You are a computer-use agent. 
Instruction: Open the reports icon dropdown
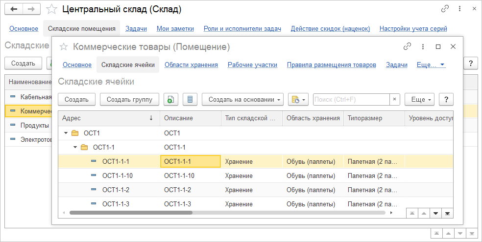[298, 99]
